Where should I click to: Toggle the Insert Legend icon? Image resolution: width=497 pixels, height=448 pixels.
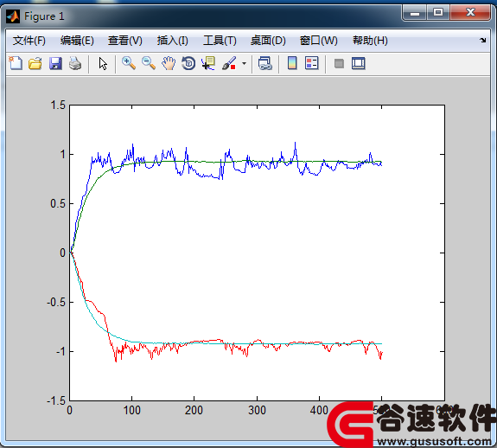[311, 63]
